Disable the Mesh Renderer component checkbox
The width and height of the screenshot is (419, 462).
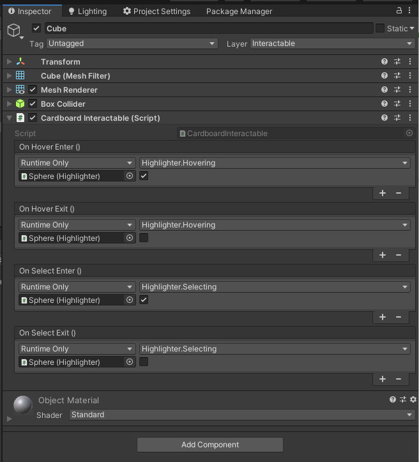33,89
